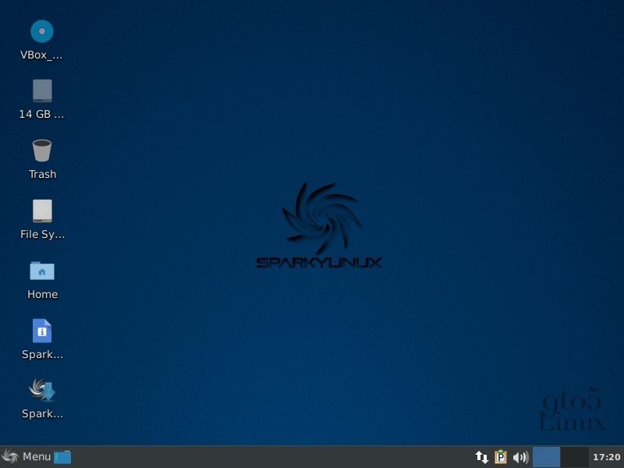Select the Sparky info document icon
Image resolution: width=624 pixels, height=468 pixels.
coord(42,331)
